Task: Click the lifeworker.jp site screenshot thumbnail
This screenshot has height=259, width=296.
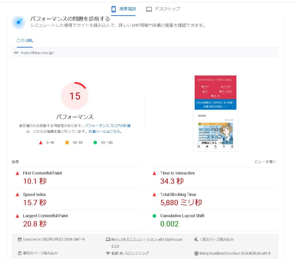Action: coord(215,113)
